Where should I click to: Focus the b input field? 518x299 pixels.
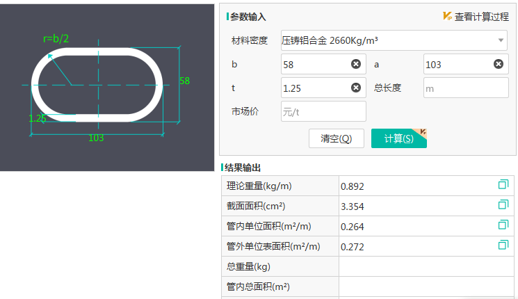tap(323, 64)
